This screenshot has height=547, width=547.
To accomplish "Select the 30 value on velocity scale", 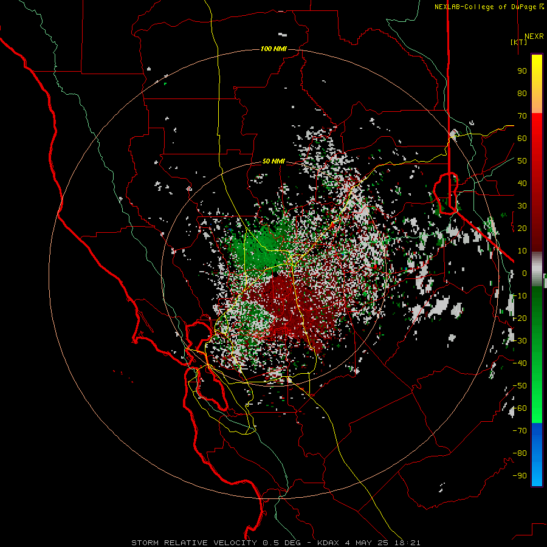I will tap(522, 206).
